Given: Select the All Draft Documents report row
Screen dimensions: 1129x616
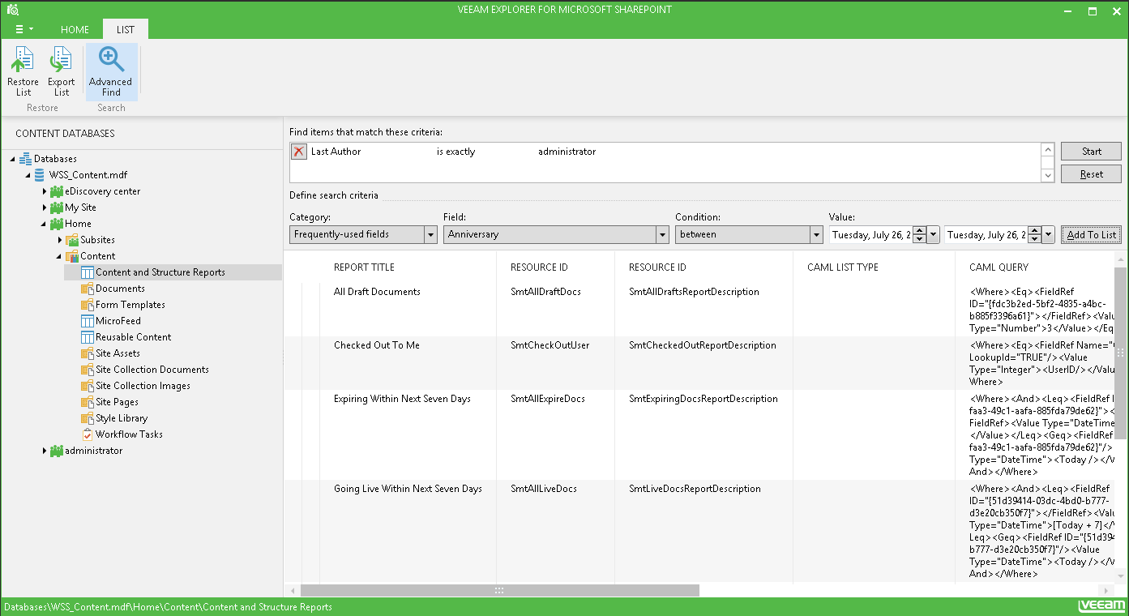Looking at the screenshot, I should point(377,292).
